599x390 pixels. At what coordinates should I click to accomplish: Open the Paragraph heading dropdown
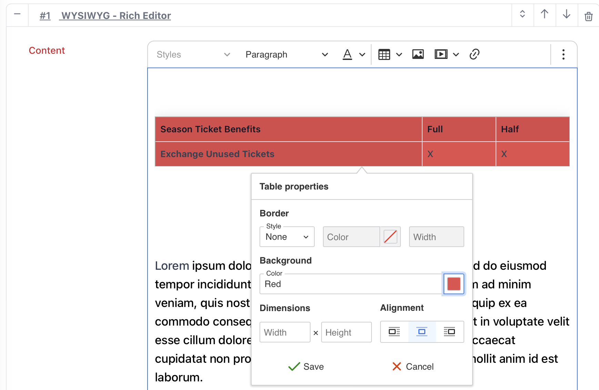click(287, 54)
